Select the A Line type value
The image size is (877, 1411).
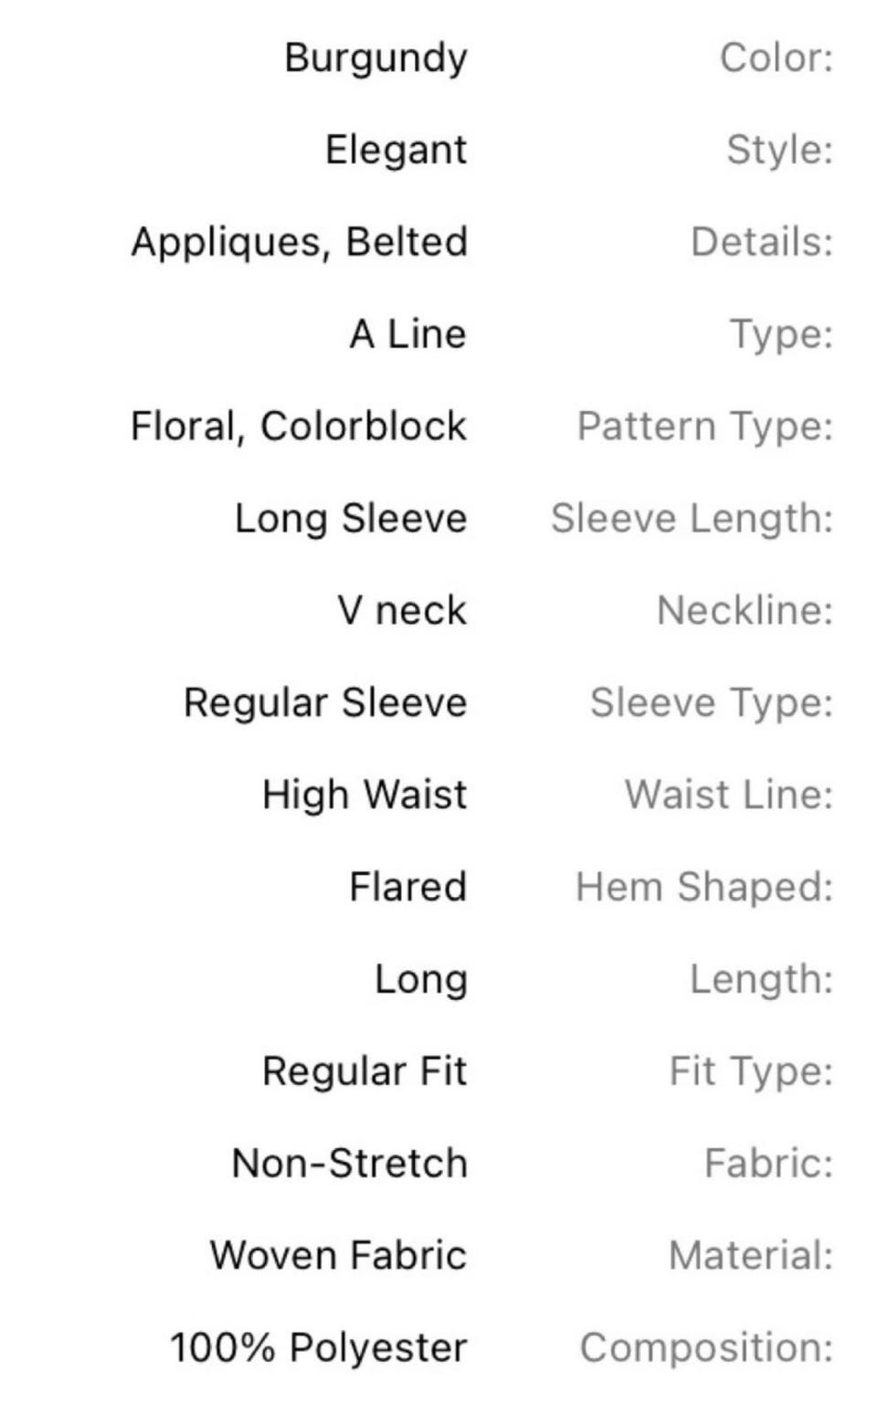(x=407, y=334)
